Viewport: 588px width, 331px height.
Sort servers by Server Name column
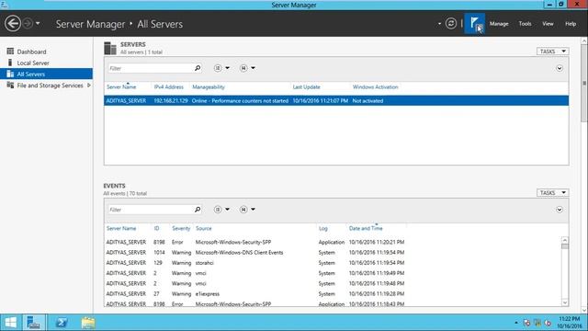121,87
